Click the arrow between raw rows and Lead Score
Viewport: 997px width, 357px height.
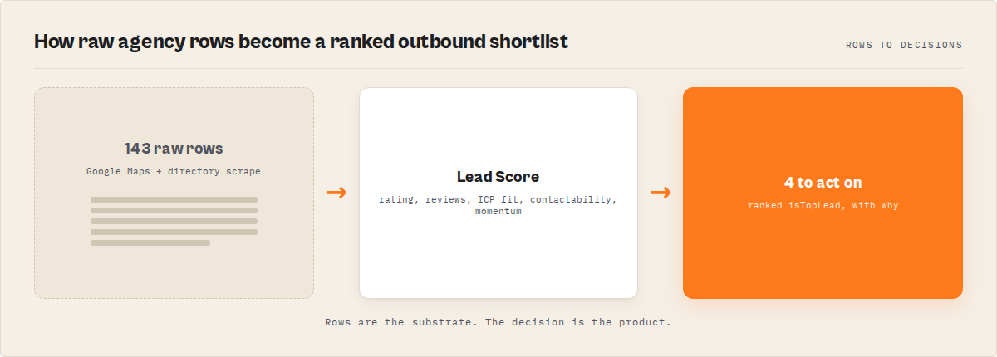(336, 193)
